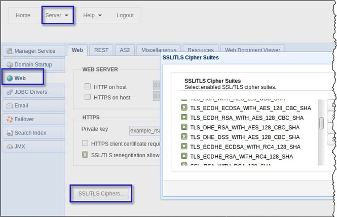Open the Private key combo box
The height and width of the screenshot is (217, 337).
(x=144, y=130)
